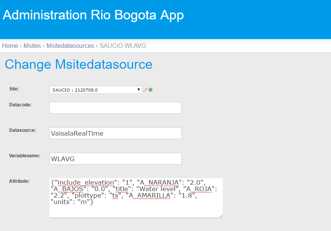Click the arrow on the Site select box
The width and height of the screenshot is (331, 231).
139,90
